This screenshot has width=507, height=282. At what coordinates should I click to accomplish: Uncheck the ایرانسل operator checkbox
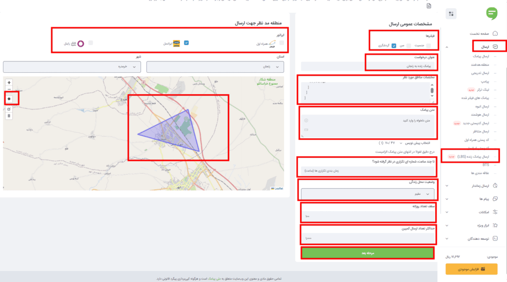pos(186,43)
